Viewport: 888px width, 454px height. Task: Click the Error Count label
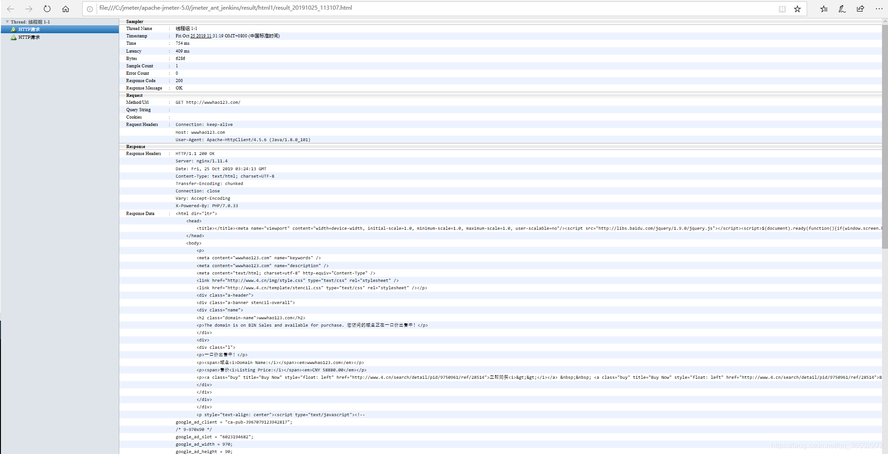138,73
